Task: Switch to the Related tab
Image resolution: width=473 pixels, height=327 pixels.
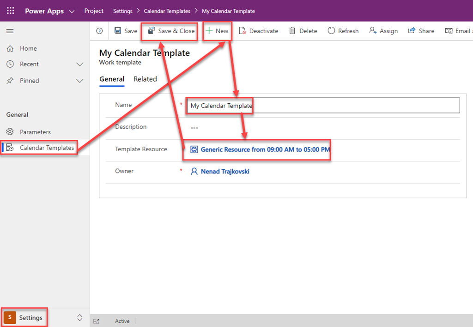Action: [145, 79]
